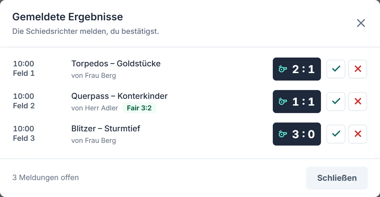
Task: Approve the Blitzer – Sturmtief 3:0 result
Action: (x=336, y=134)
